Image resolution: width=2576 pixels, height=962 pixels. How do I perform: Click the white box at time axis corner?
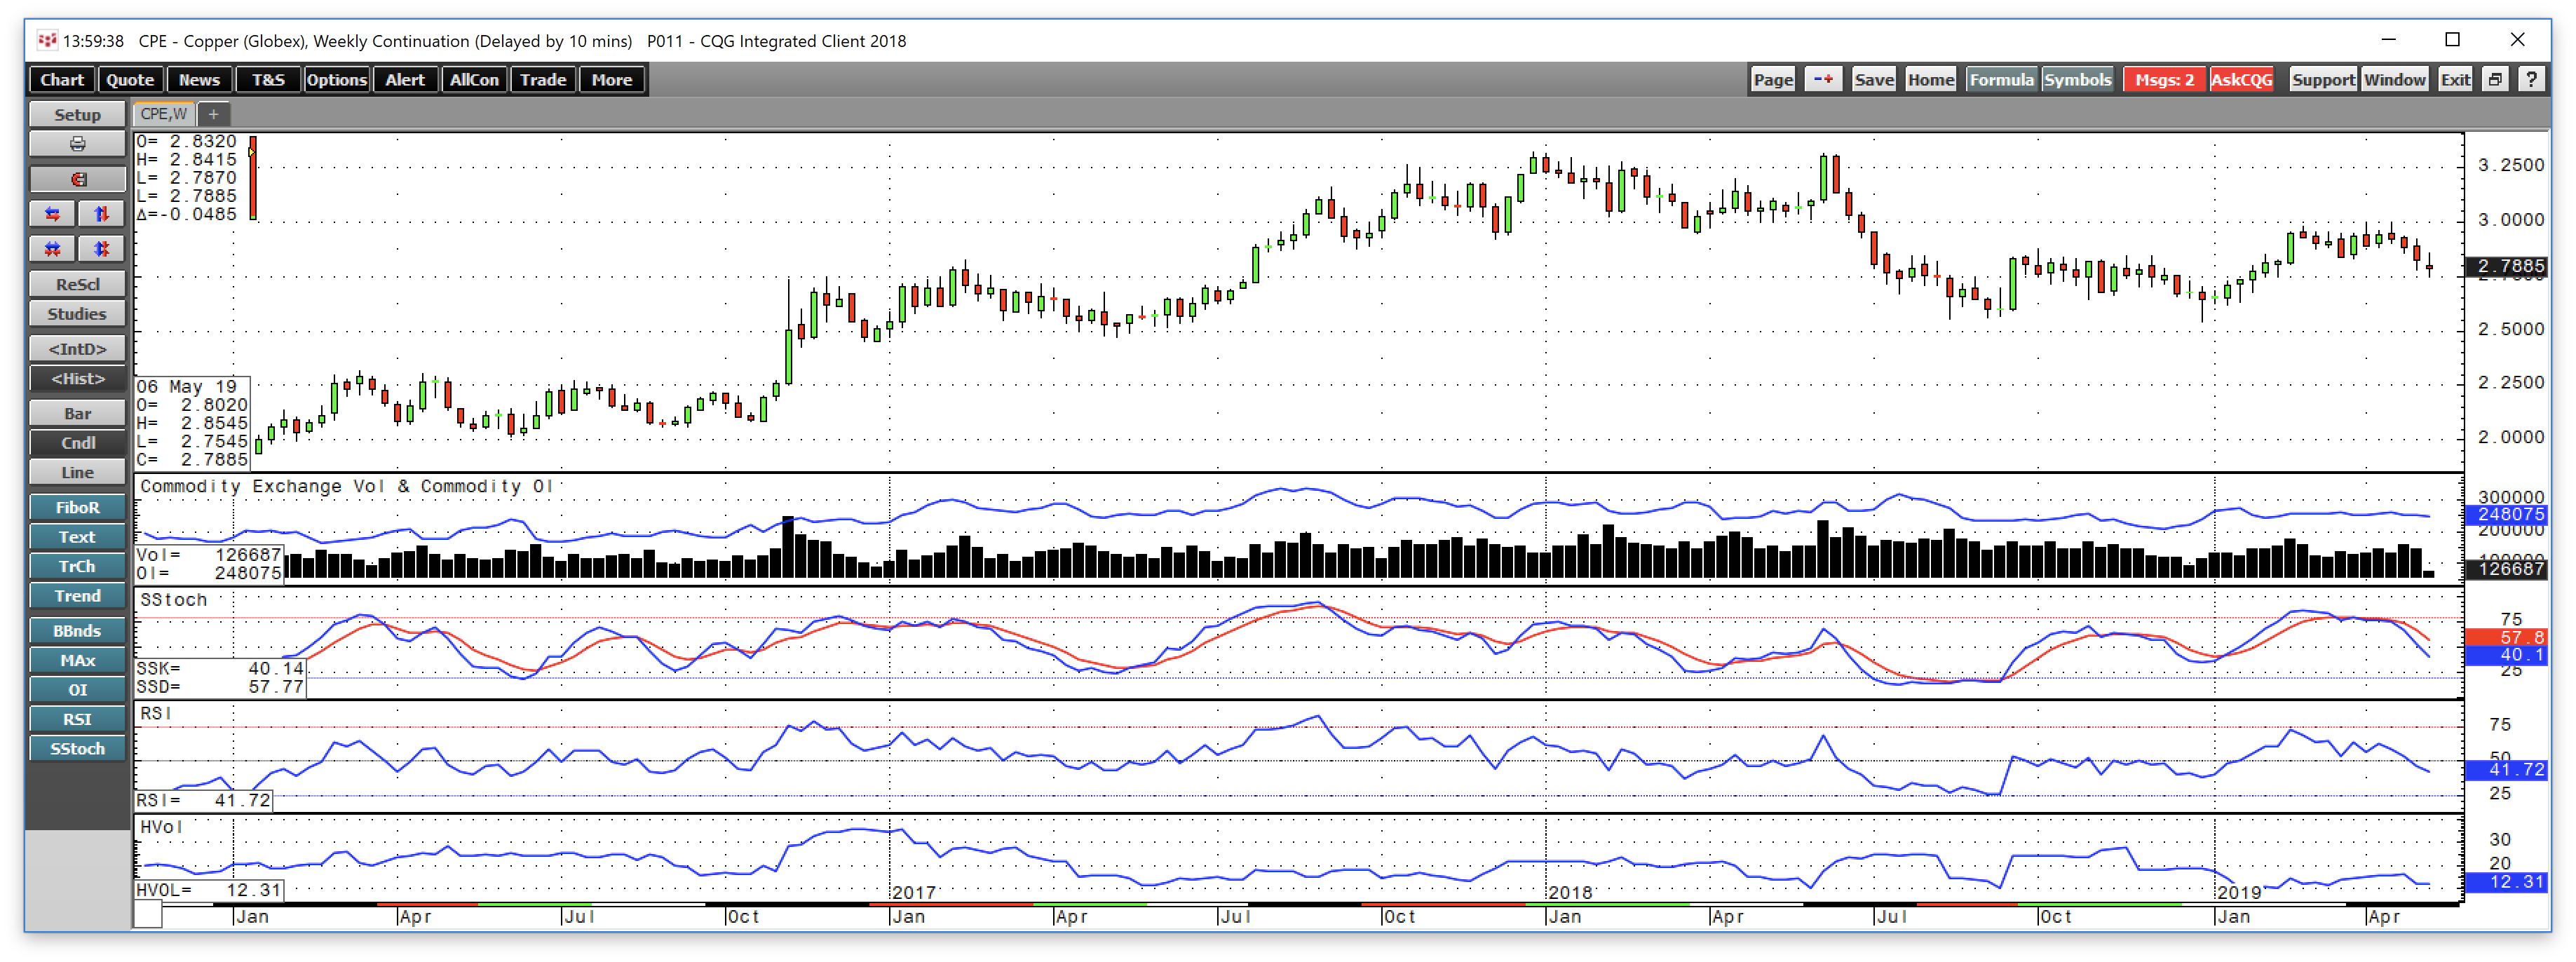pos(148,914)
